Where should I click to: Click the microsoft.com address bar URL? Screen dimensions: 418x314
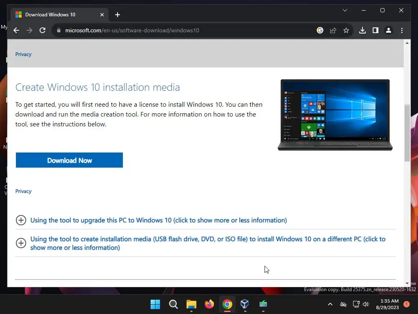(x=132, y=30)
